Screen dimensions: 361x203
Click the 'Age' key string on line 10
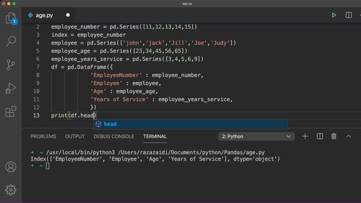click(x=98, y=91)
